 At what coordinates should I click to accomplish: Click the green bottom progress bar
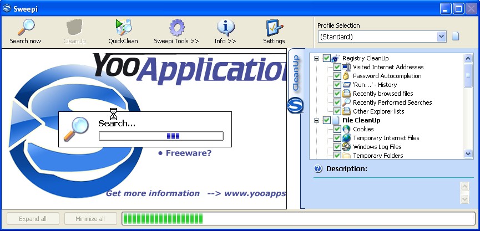pos(299,219)
